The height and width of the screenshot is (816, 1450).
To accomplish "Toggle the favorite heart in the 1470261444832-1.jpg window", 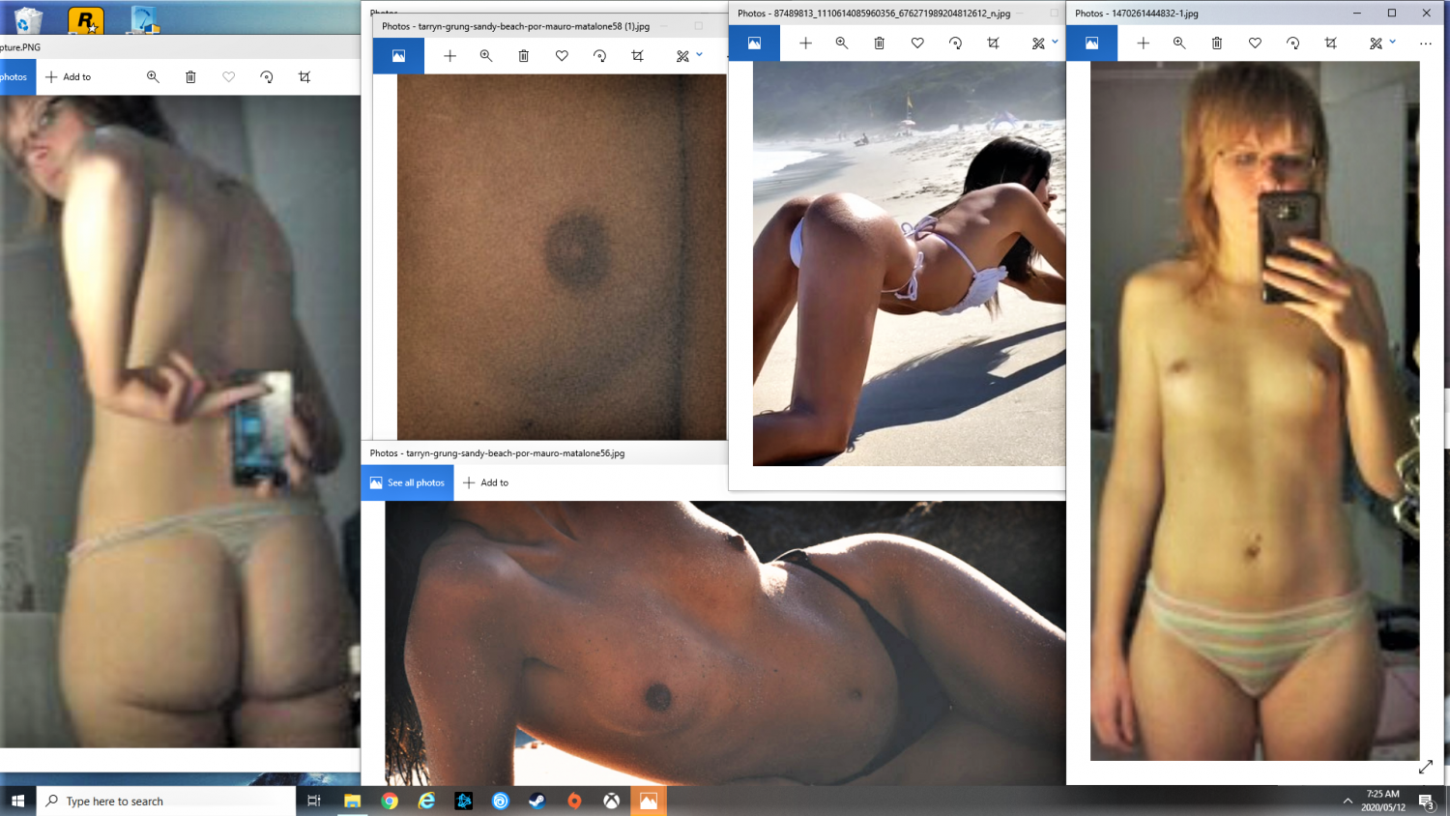I will tap(1255, 43).
